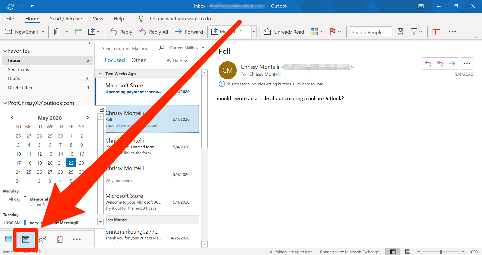Reply all using reading pane icon
The width and height of the screenshot is (482, 255).
point(440,63)
